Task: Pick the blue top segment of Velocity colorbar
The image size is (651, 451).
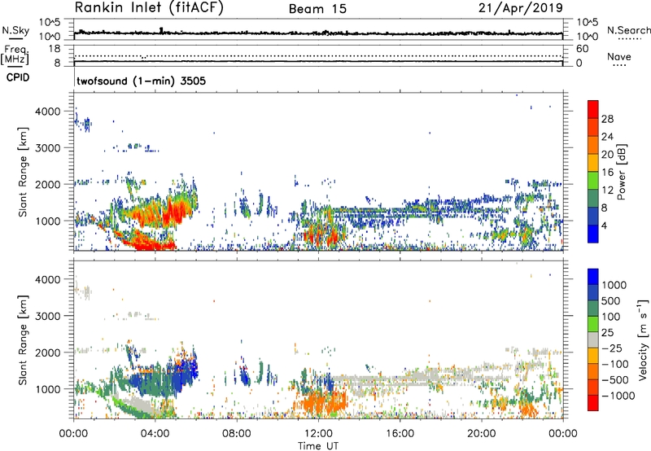Action: pos(593,277)
